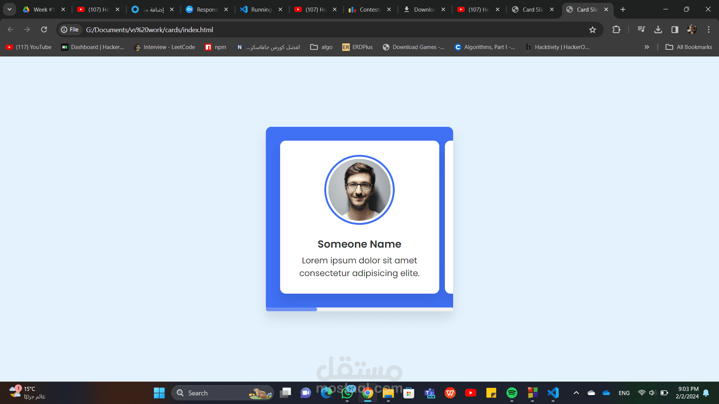
Task: Click the Reload page button
Action: coord(44,30)
